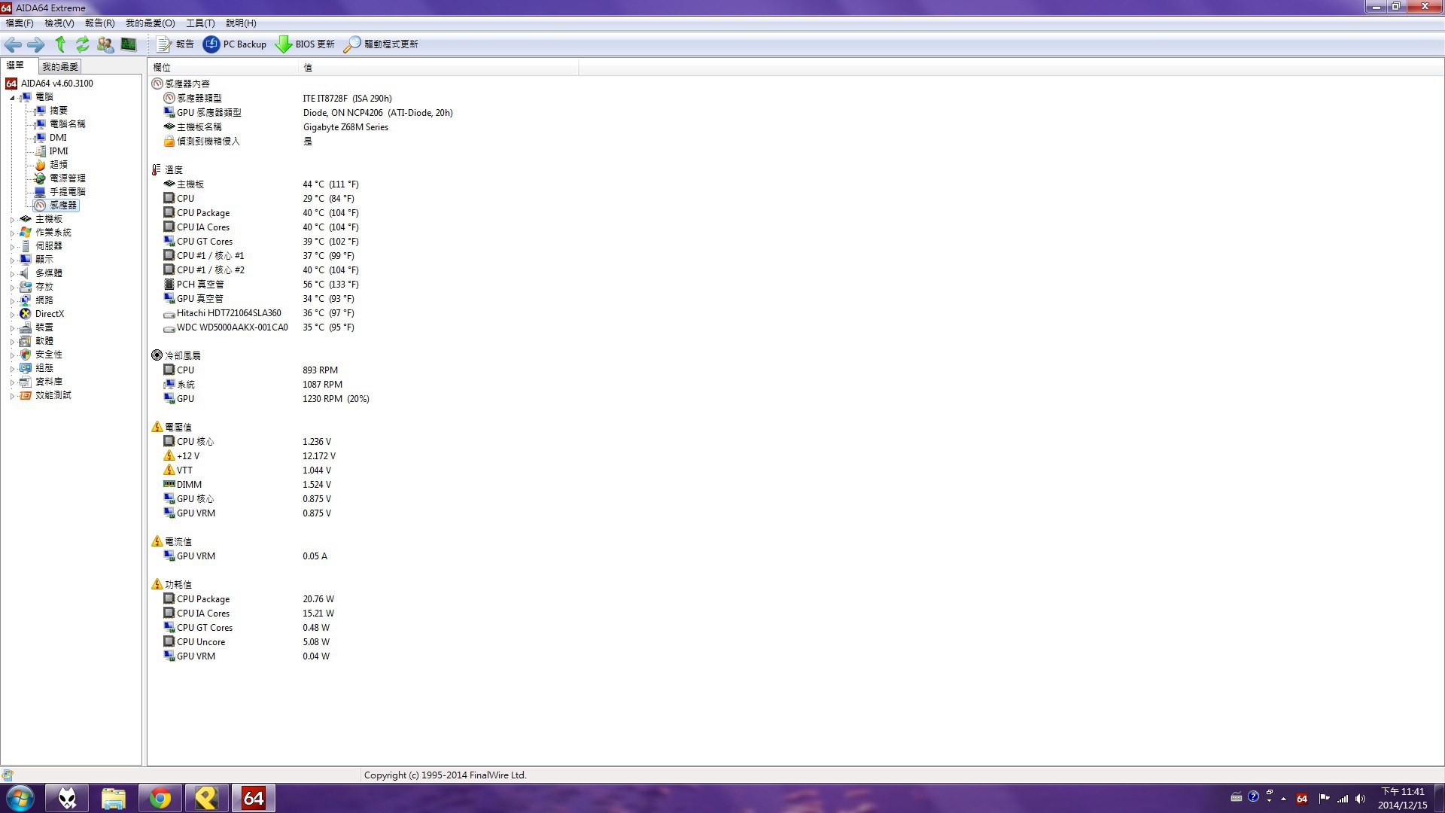
Task: Open the 工具(T) menu
Action: (x=201, y=23)
